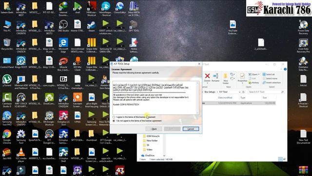Click 'Type' column header in Explorer
This screenshot has width=312, height=176.
coord(243,98)
